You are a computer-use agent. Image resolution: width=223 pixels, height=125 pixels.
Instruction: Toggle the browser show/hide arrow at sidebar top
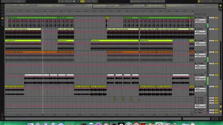pos(2,6)
